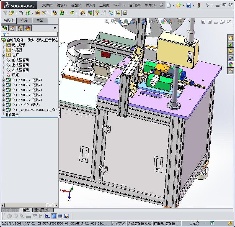This screenshot has width=235, height=227.
Task: Click the Mate paperclip toolbar icon
Action: 21,13
